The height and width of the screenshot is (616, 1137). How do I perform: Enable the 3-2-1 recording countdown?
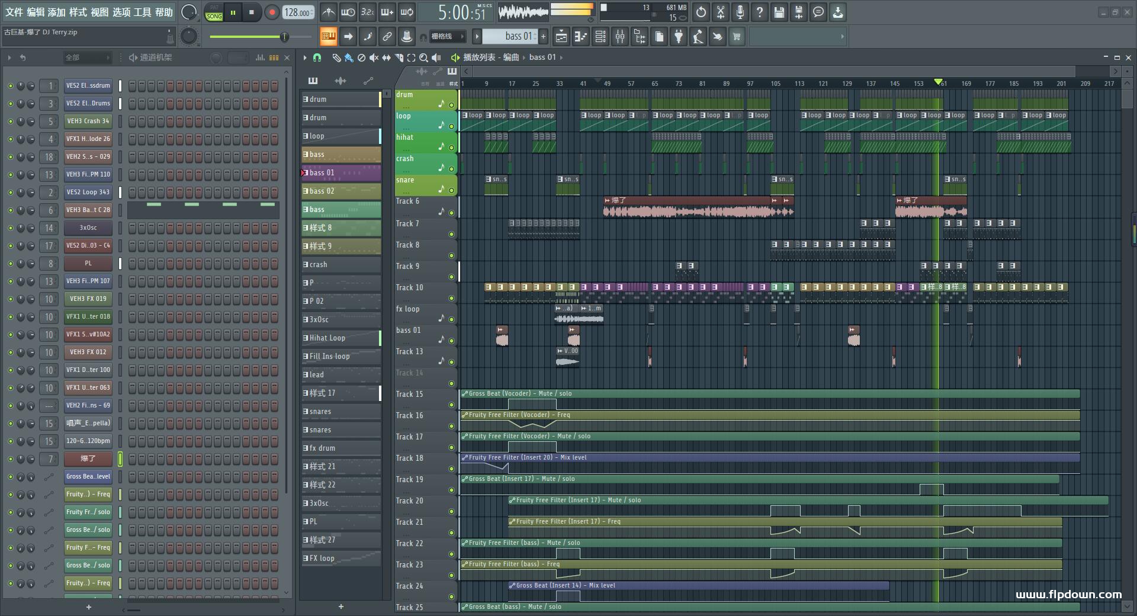point(368,12)
